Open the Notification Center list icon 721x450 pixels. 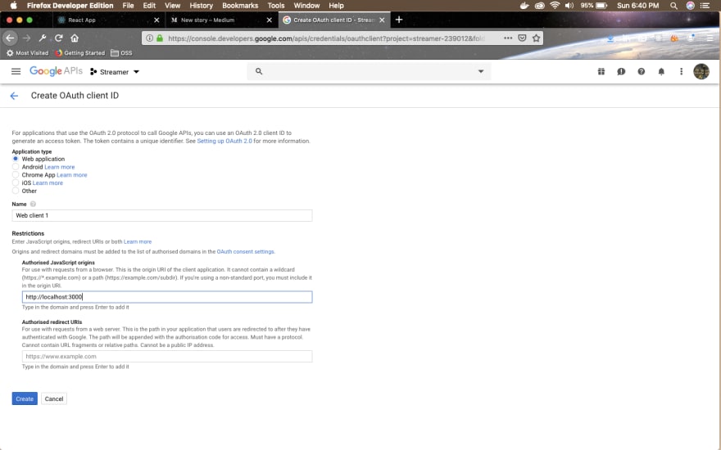(x=705, y=6)
